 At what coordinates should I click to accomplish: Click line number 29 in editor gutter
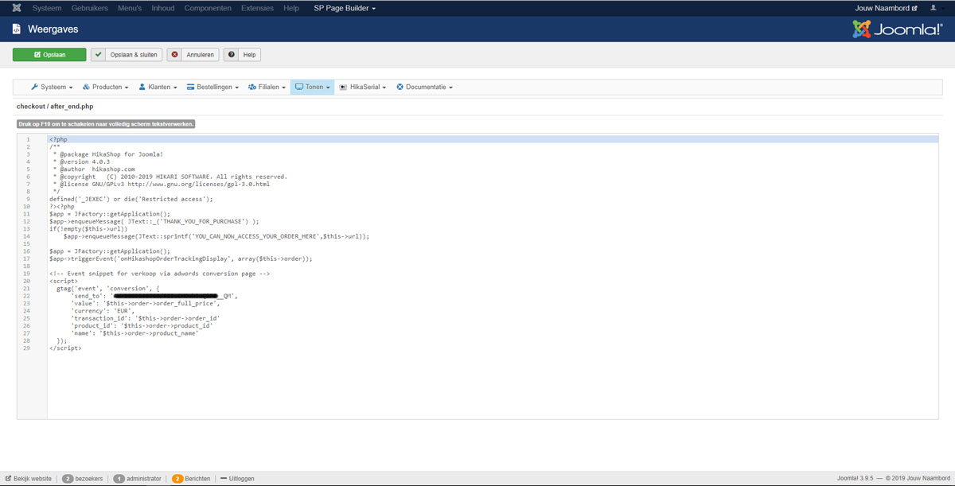pyautogui.click(x=27, y=348)
